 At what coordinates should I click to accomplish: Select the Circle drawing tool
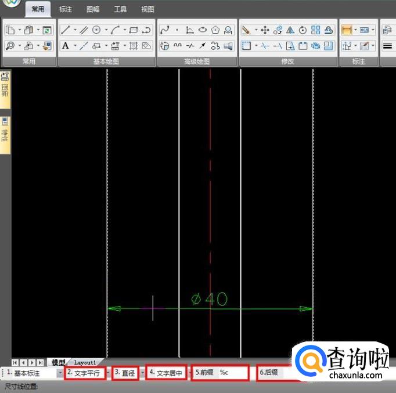coord(97,30)
